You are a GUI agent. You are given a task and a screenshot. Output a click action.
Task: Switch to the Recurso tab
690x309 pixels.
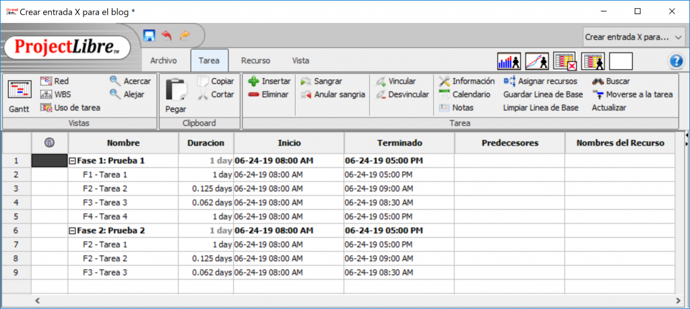(x=255, y=61)
